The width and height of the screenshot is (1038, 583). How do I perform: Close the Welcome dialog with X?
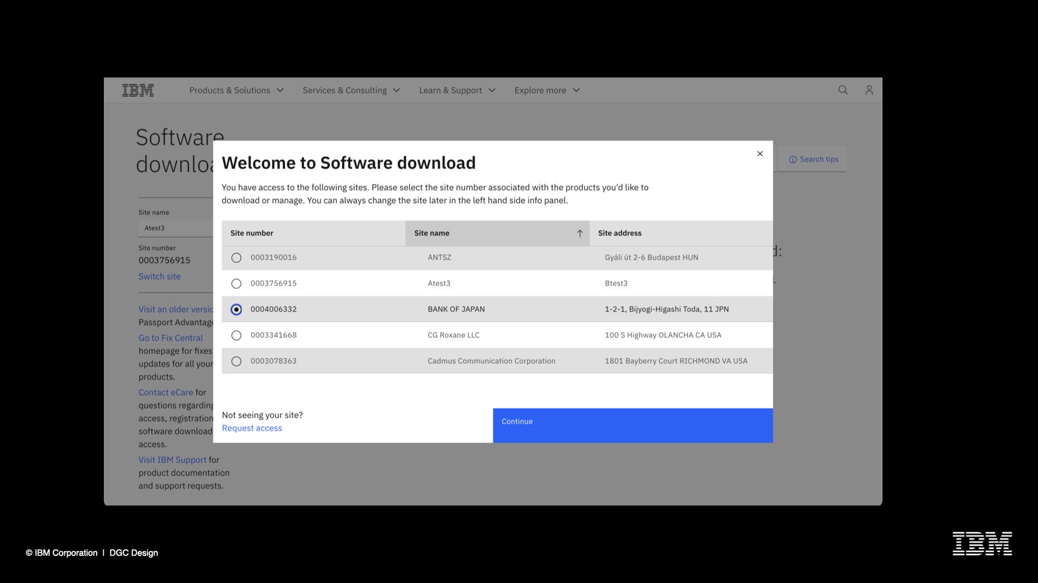760,154
